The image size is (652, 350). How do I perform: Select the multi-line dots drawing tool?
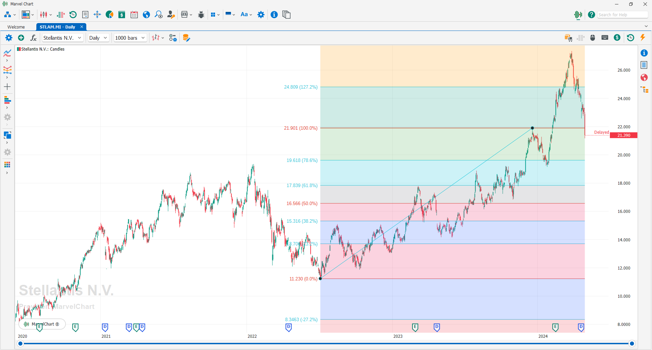tap(7, 70)
